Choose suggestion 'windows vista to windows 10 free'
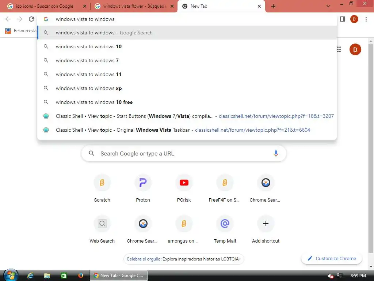374x281 pixels. click(x=187, y=102)
